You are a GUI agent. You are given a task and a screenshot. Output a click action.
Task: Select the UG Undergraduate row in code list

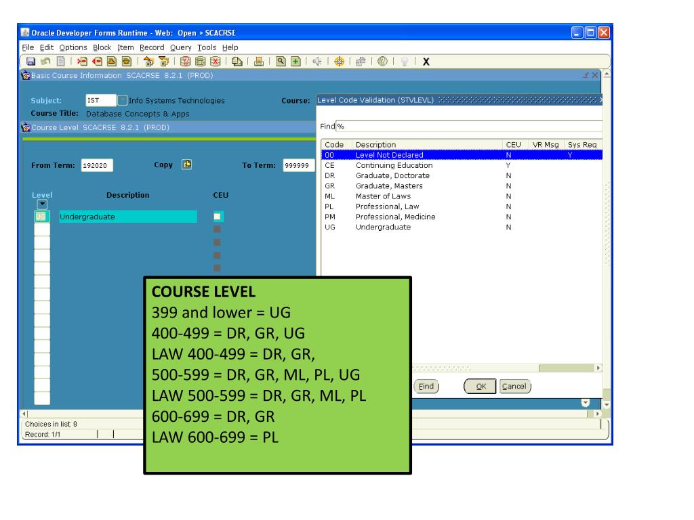click(x=462, y=227)
